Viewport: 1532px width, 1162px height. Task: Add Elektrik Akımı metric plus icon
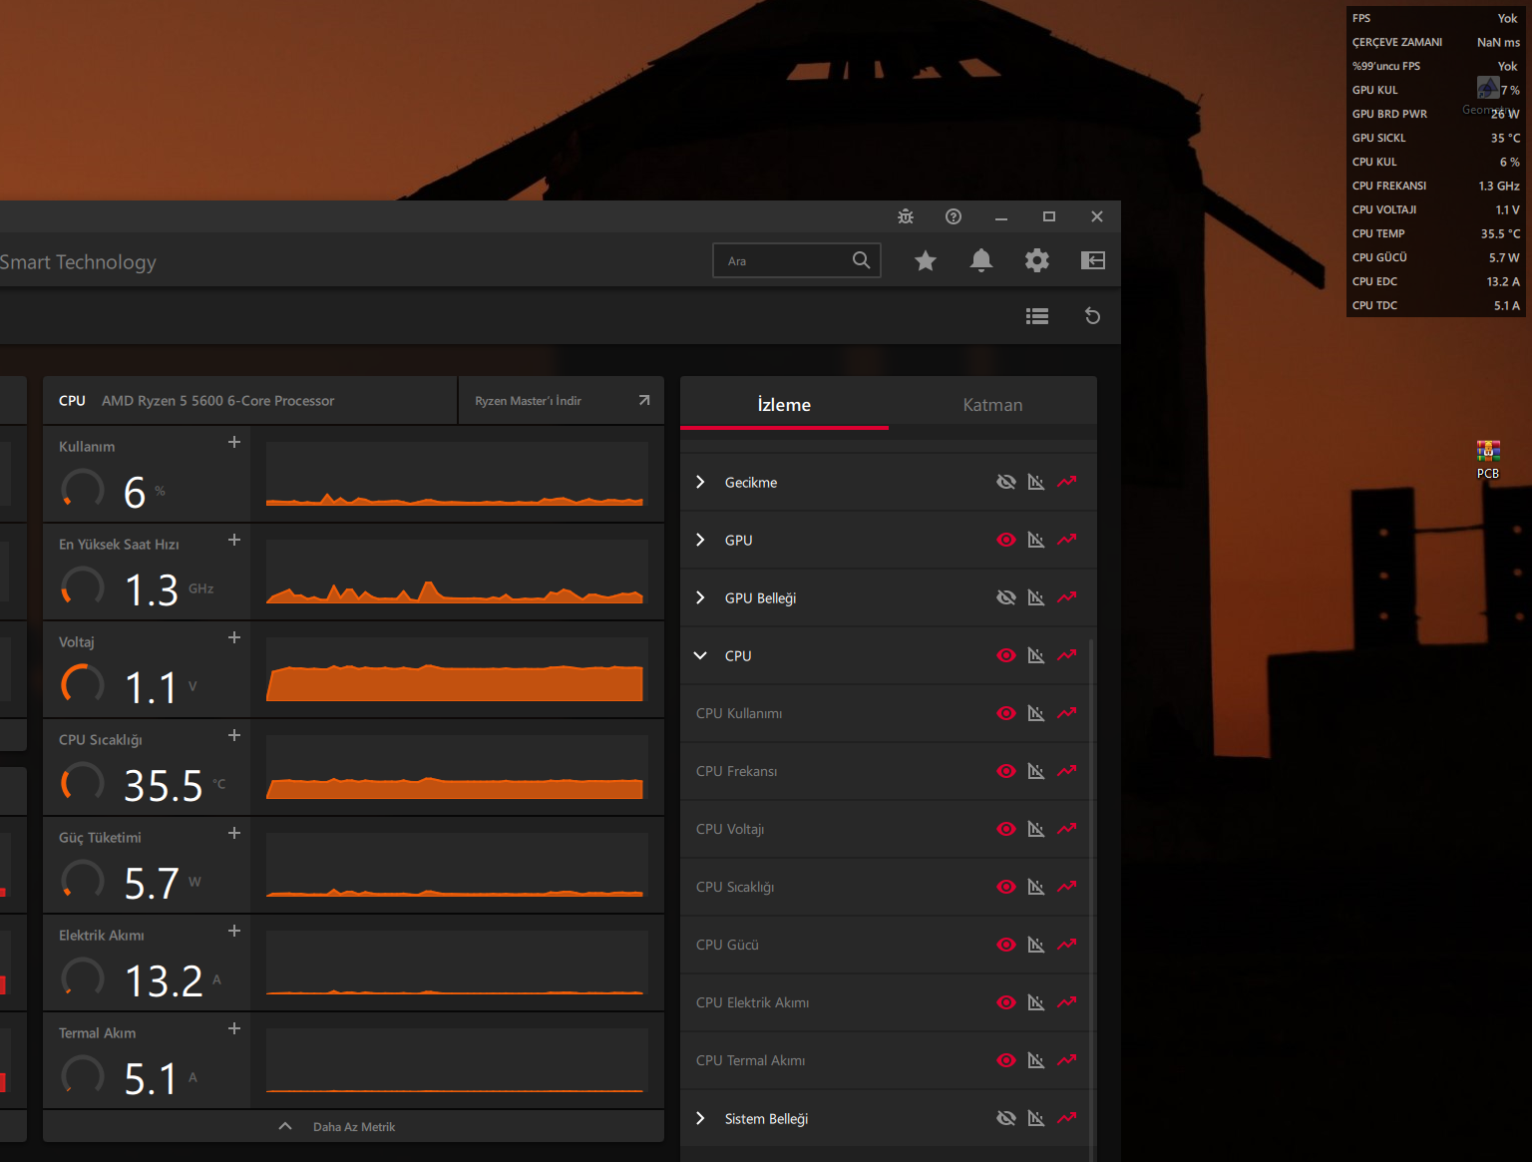click(234, 931)
